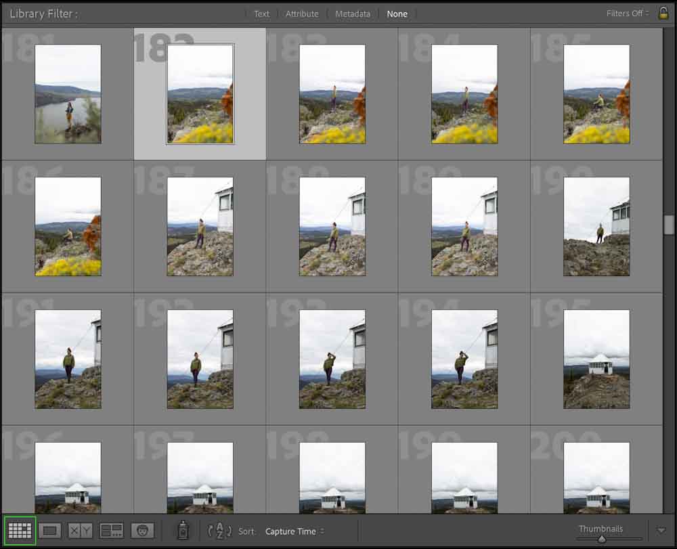Select photo 190 thumbnail

click(x=596, y=227)
